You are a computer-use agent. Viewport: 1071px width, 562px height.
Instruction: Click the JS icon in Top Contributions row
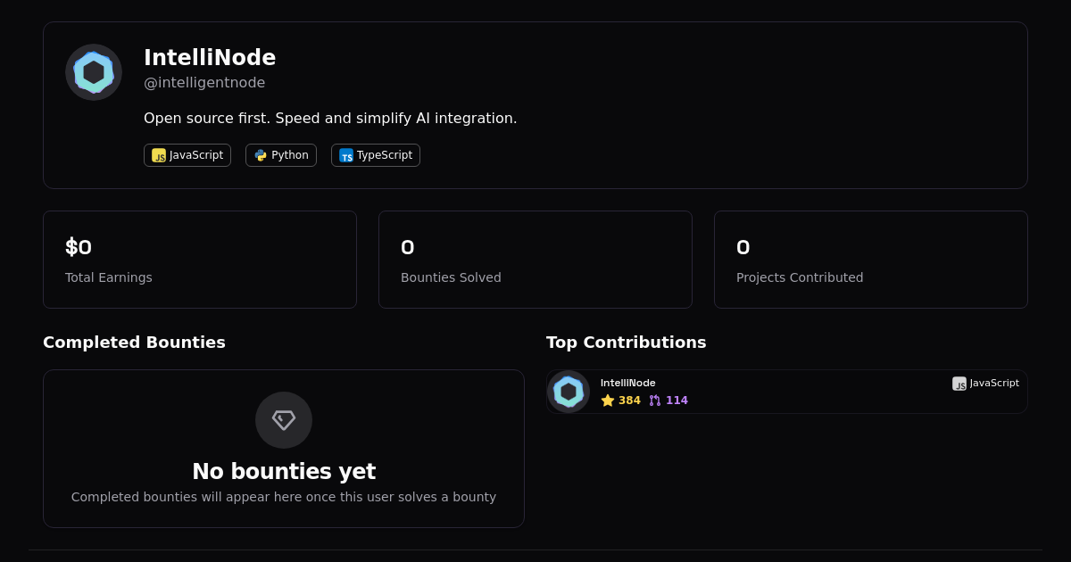[959, 384]
